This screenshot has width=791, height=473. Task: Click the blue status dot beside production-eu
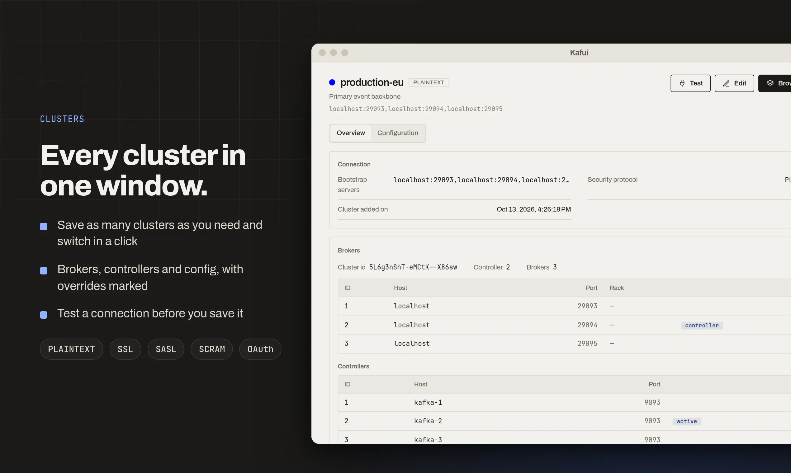click(x=332, y=82)
